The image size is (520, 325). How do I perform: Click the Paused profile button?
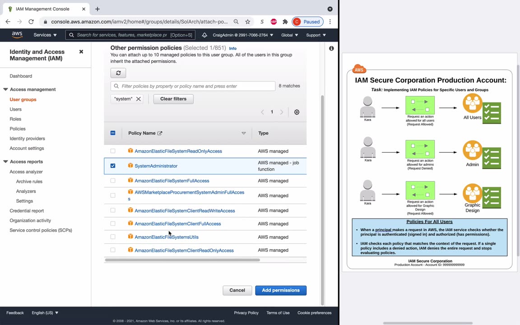[307, 22]
